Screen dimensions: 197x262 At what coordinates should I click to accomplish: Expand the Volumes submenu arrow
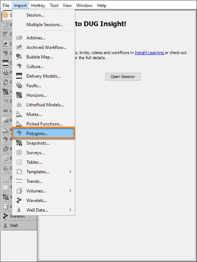[x=70, y=191]
